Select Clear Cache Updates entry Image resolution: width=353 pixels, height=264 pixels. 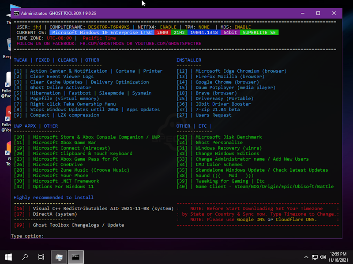tap(56, 82)
